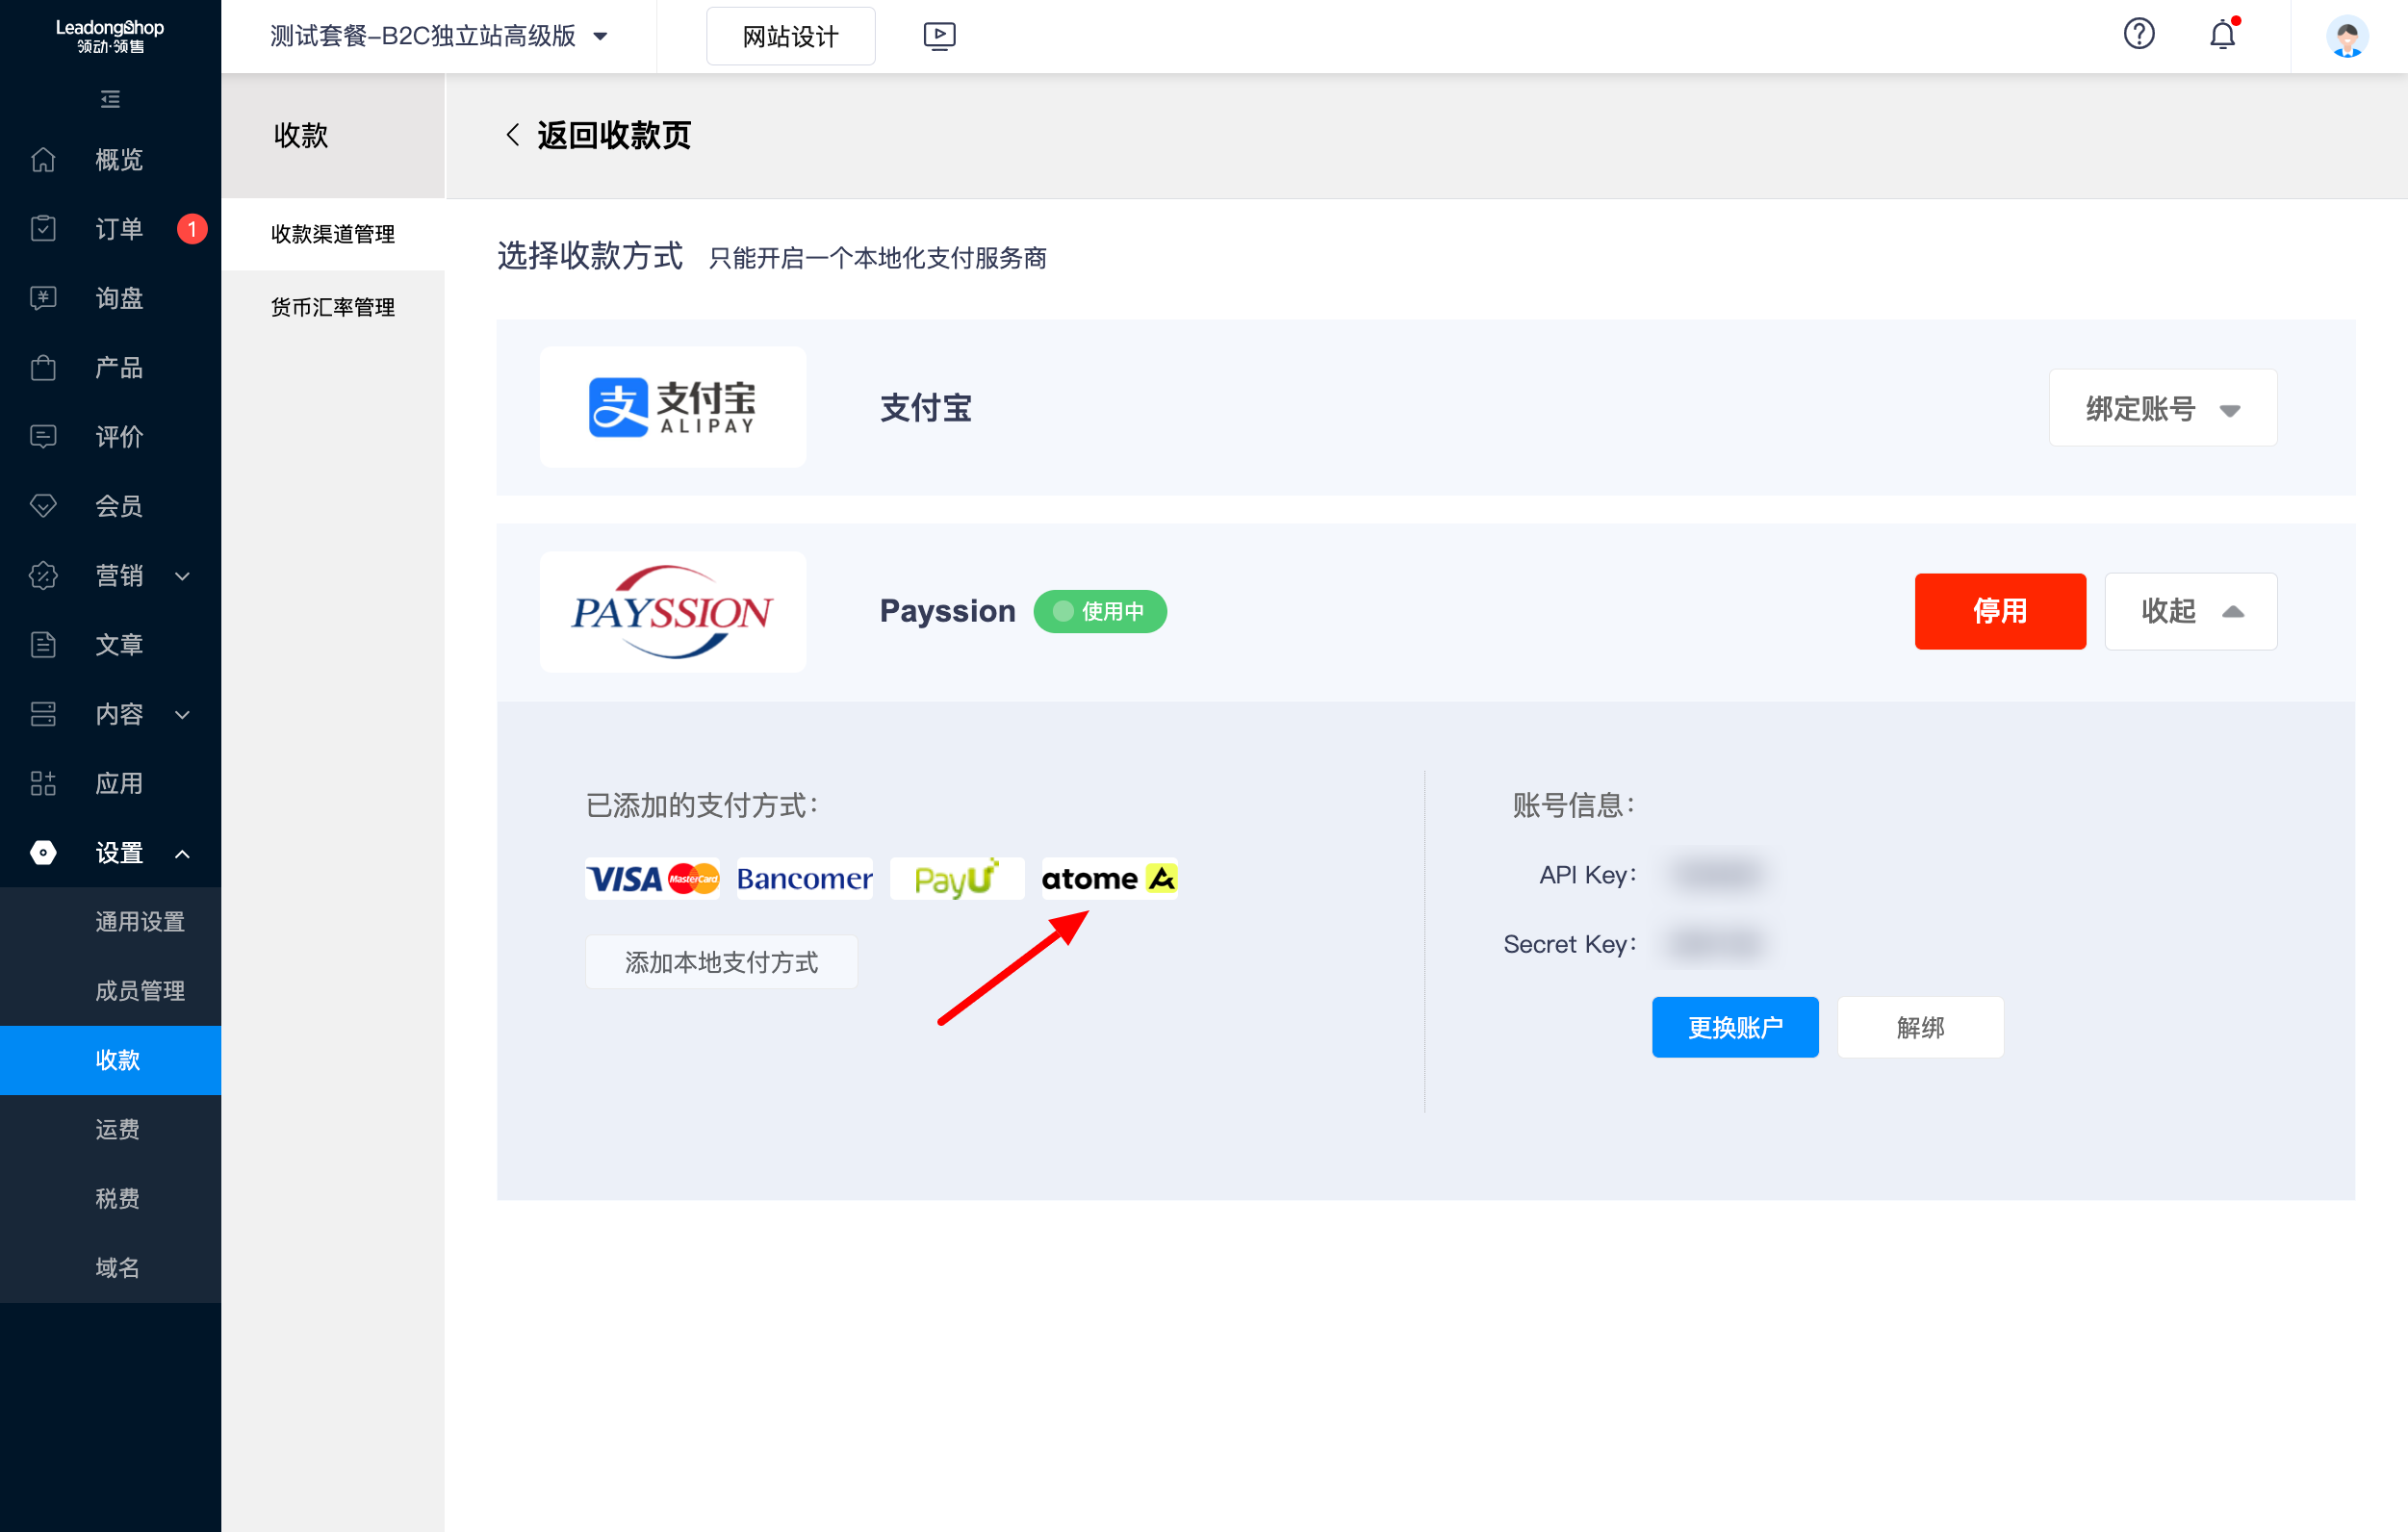Click the Bancomer payment logo
Viewport: 2408px width, 1532px height.
tap(804, 879)
